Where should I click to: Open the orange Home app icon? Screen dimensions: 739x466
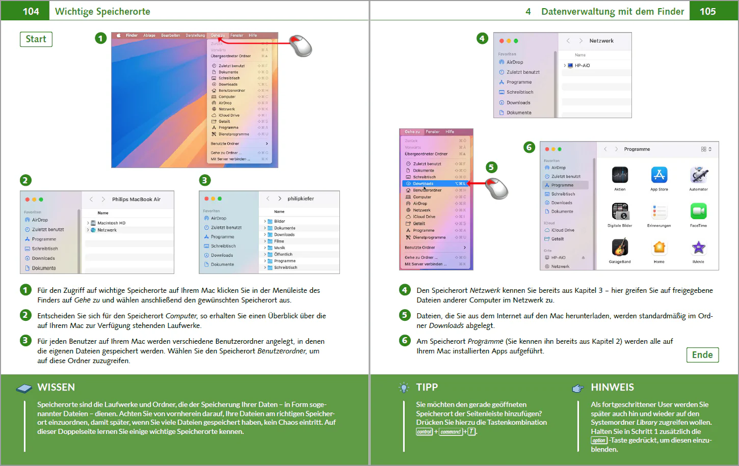point(659,248)
